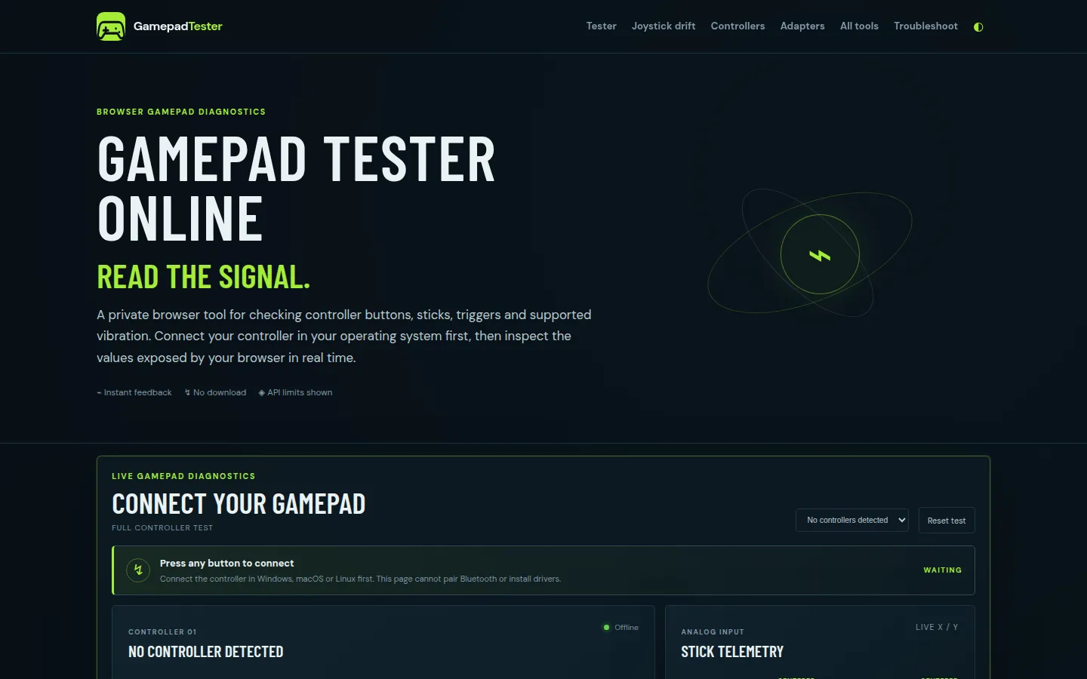Viewport: 1087px width, 679px height.
Task: Click the 'READ THE SIGNAL.' tagline
Action: click(204, 277)
